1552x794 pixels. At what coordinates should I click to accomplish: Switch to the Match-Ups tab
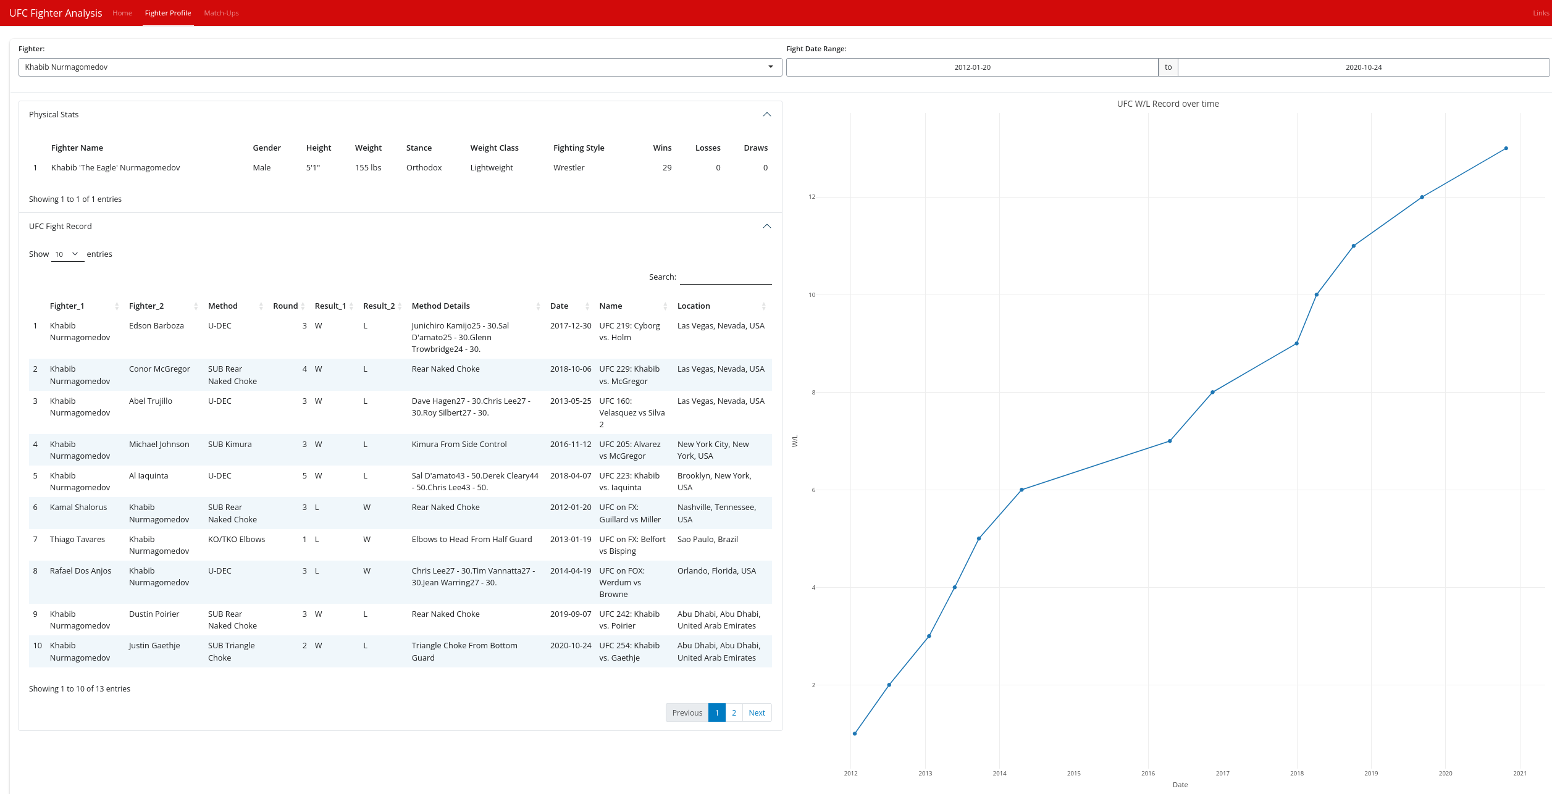click(221, 13)
